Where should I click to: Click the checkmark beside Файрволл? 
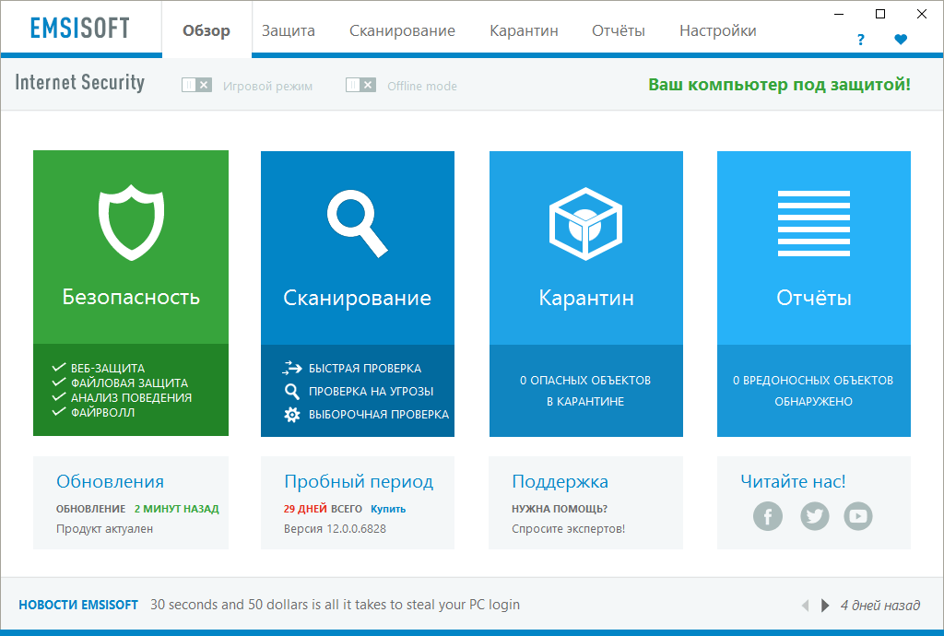(x=59, y=412)
